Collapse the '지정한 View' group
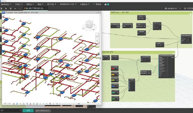This screenshot has width=193, height=113. 190,14
